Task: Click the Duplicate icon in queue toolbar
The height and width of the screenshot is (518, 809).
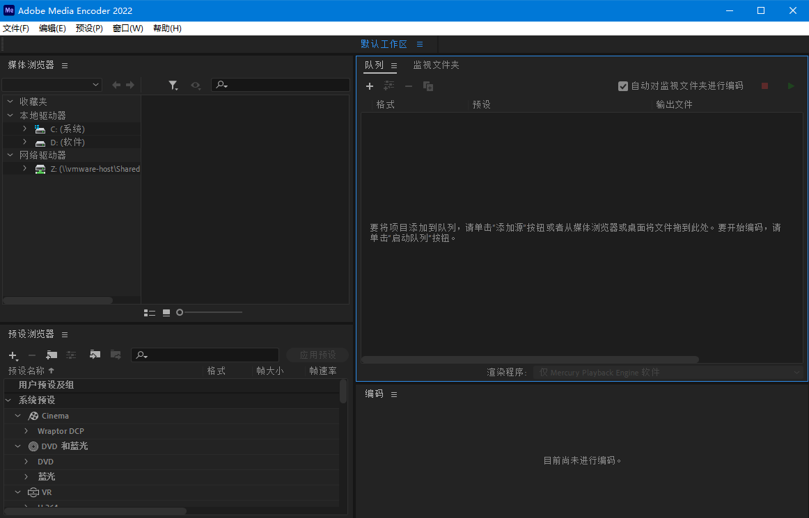Action: 427,86
